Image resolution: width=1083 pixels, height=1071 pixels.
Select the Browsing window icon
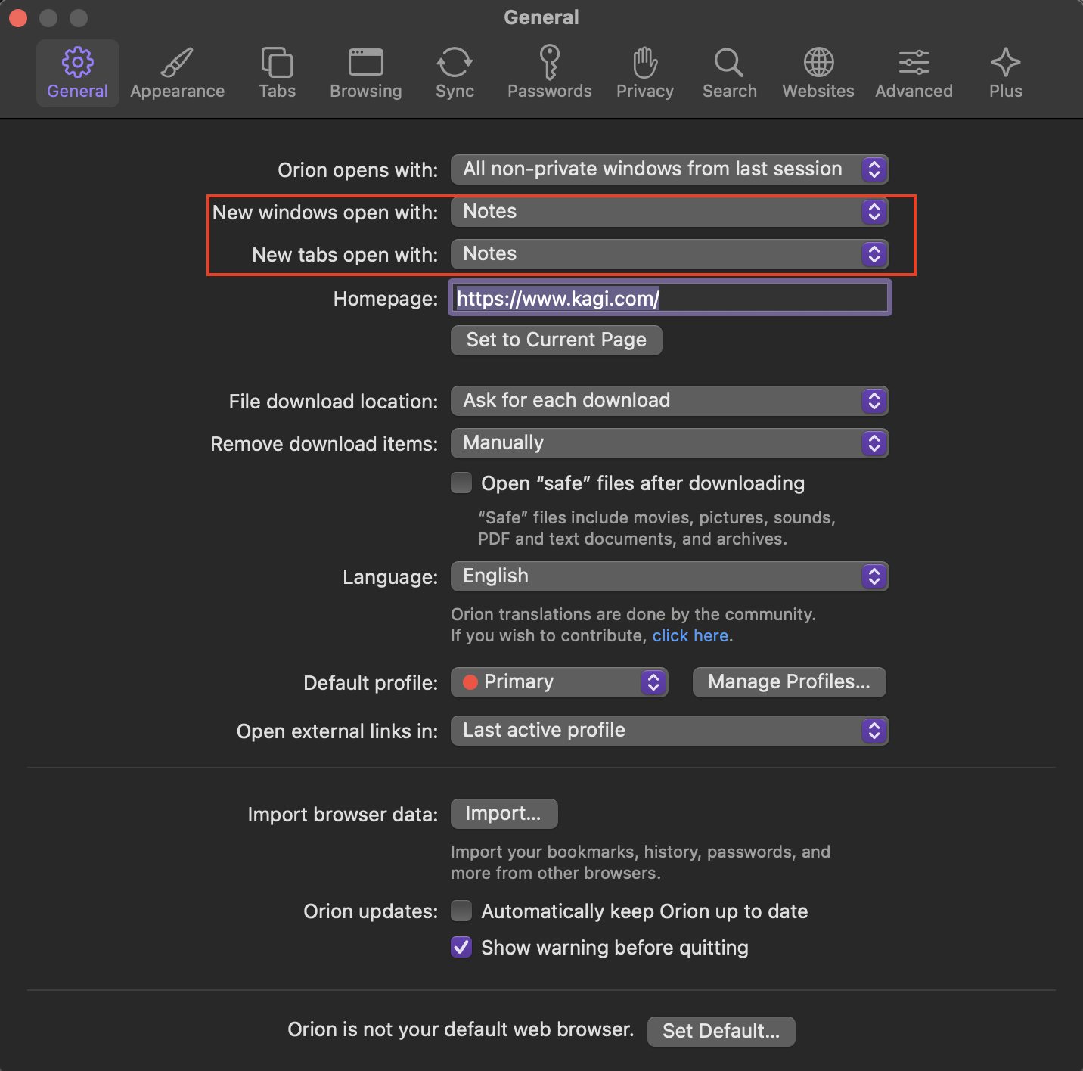coord(366,63)
